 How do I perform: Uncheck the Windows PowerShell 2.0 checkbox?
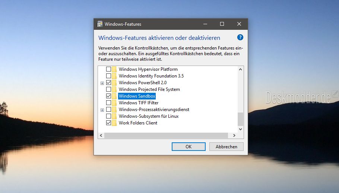[108, 83]
